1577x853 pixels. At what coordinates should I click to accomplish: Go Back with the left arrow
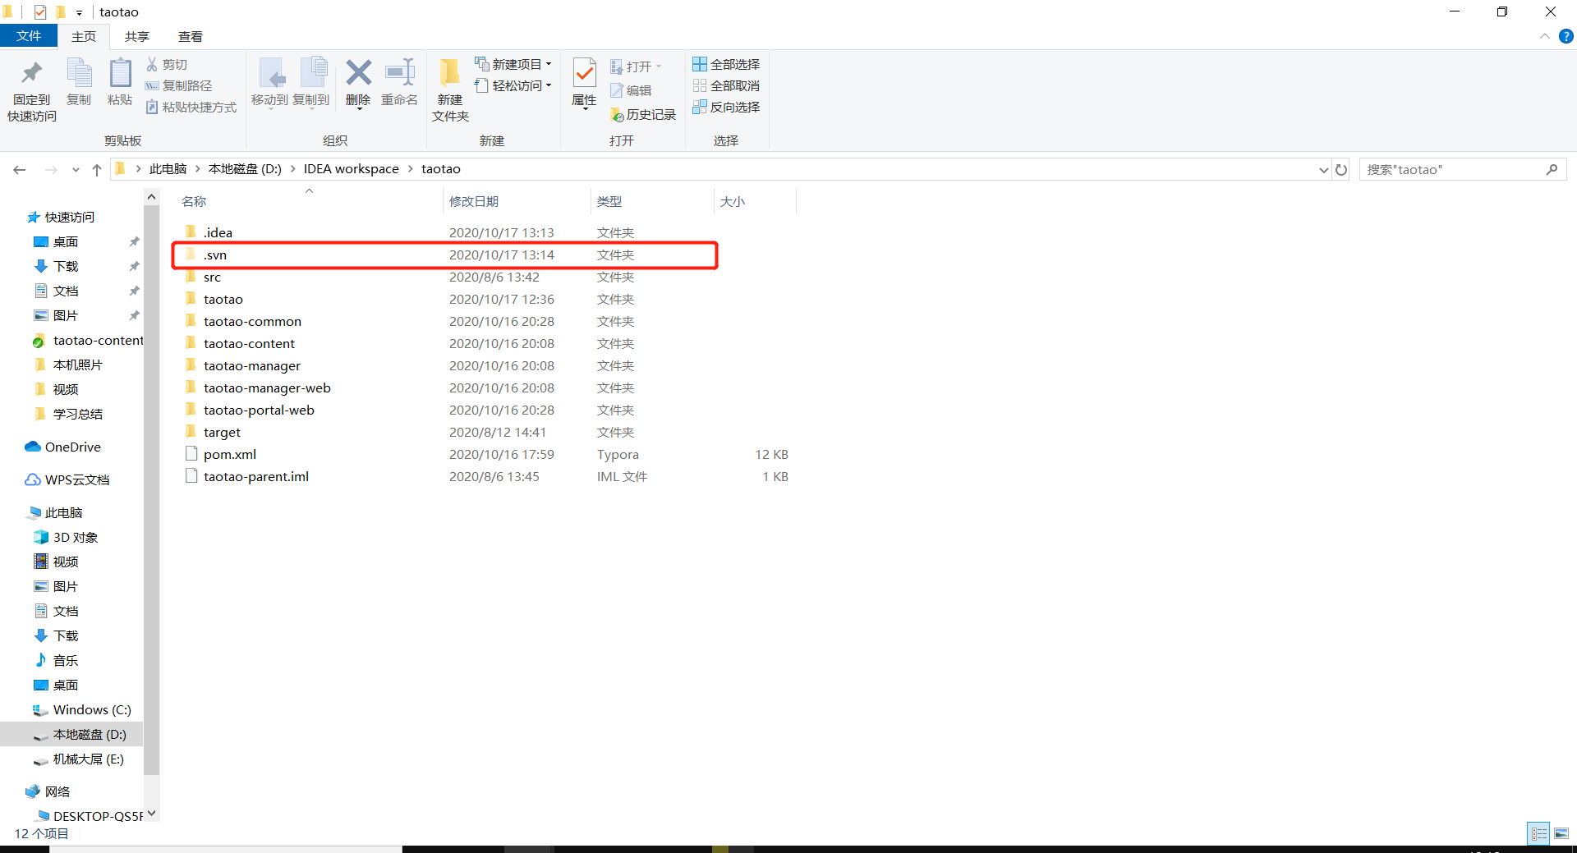point(20,169)
